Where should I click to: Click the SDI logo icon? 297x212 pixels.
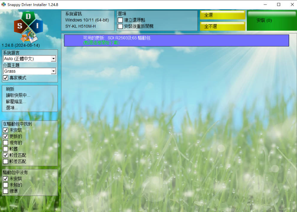(28, 27)
